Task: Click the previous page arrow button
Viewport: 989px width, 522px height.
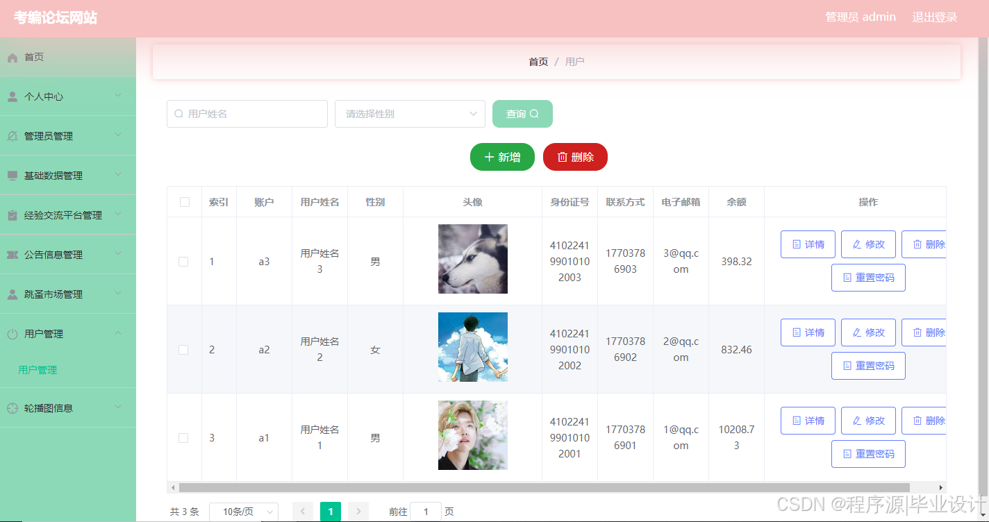Action: click(303, 512)
